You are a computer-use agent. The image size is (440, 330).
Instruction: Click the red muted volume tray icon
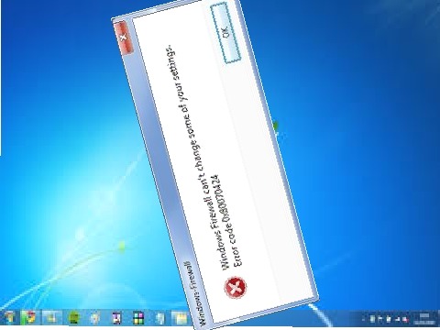[x=406, y=319]
